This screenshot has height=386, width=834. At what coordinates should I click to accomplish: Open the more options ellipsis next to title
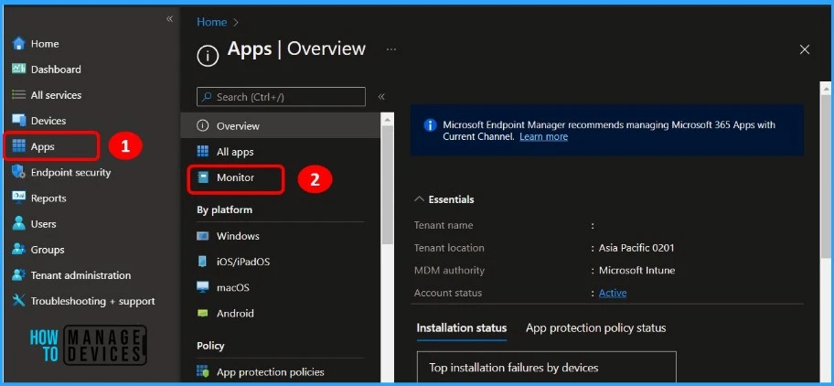point(391,48)
